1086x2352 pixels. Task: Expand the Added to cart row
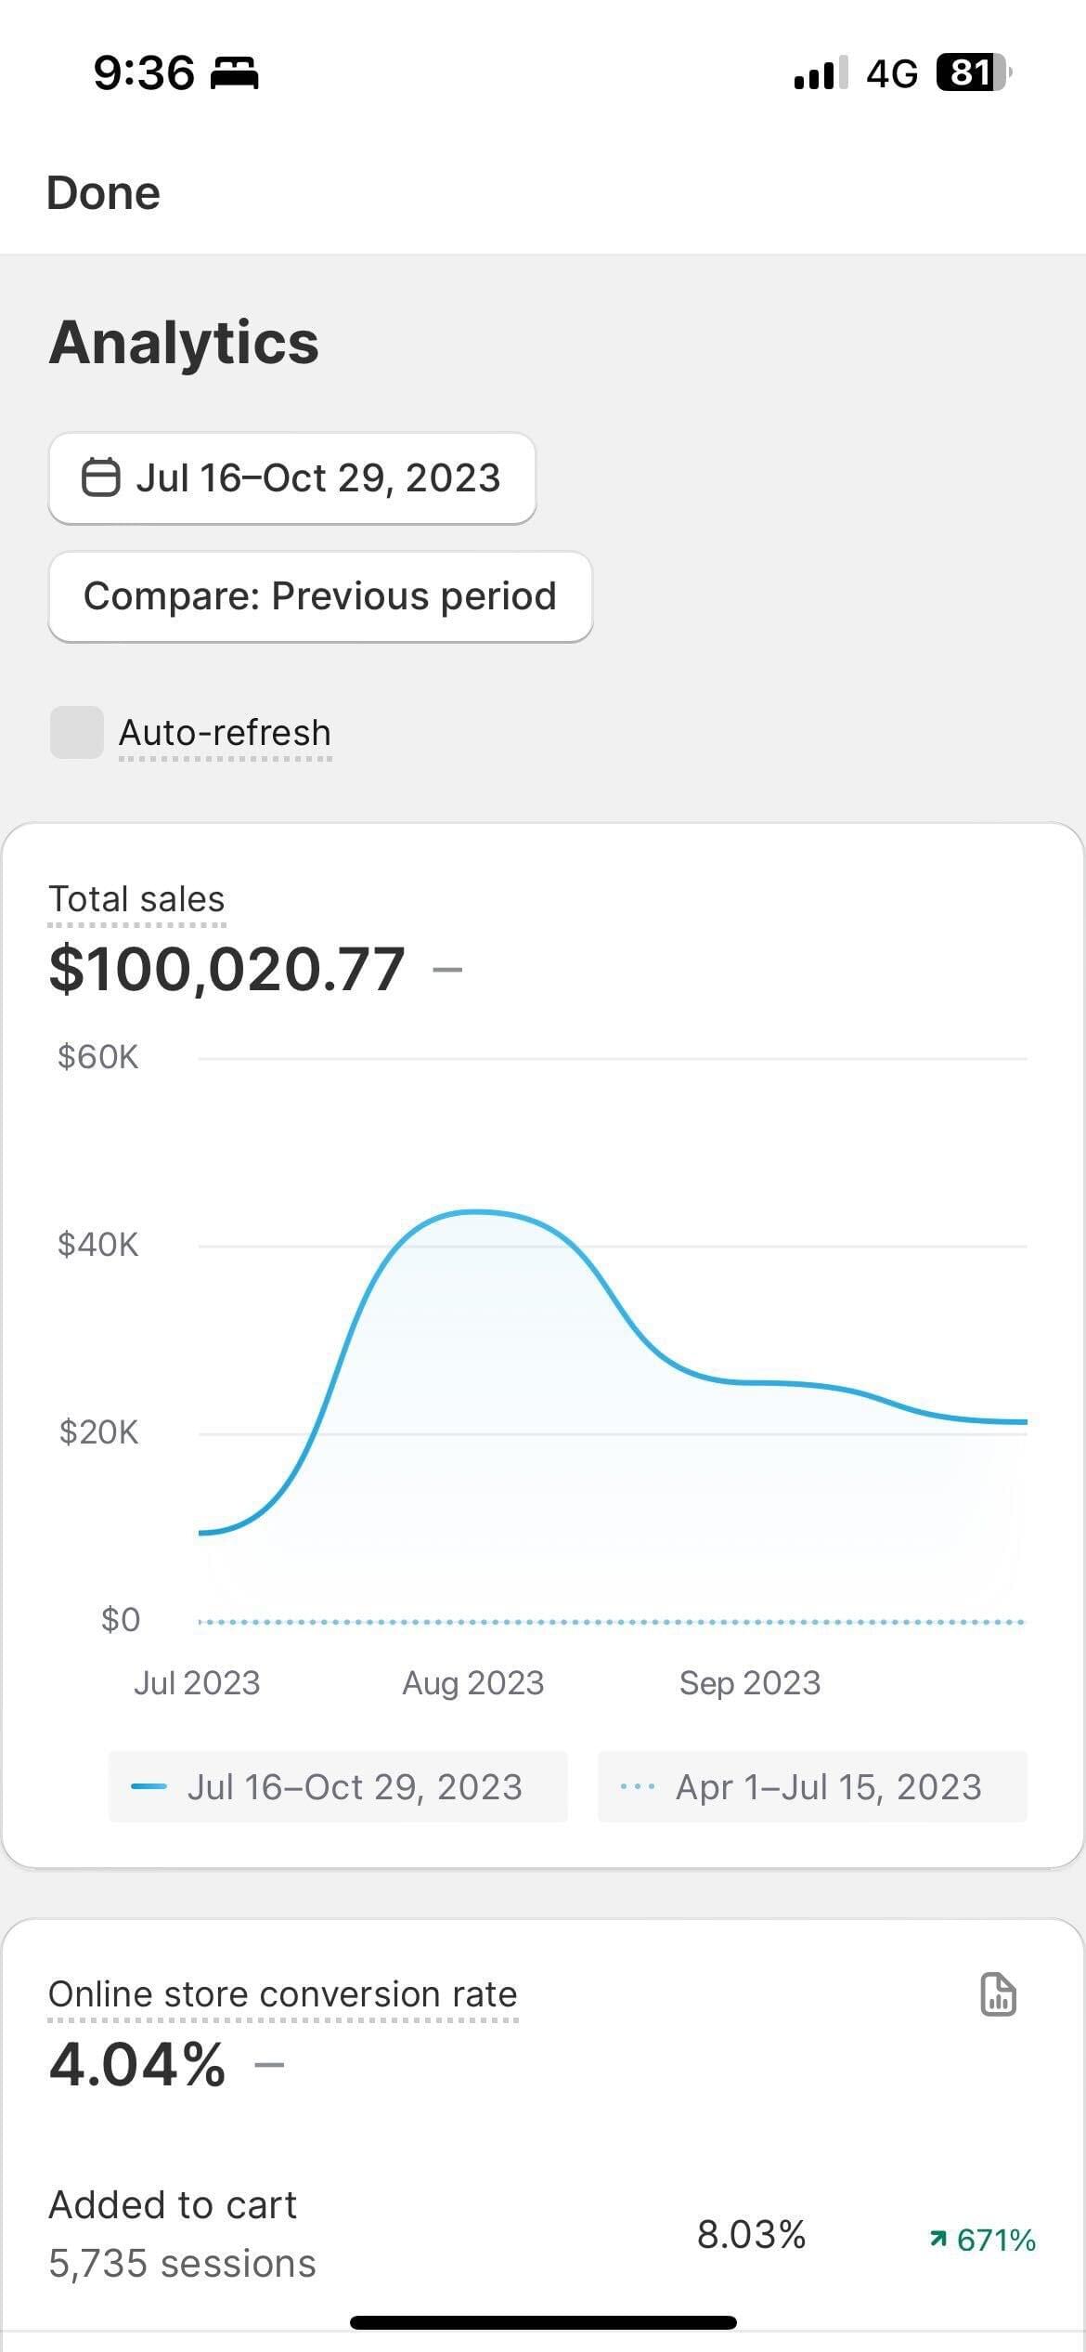(x=542, y=2234)
